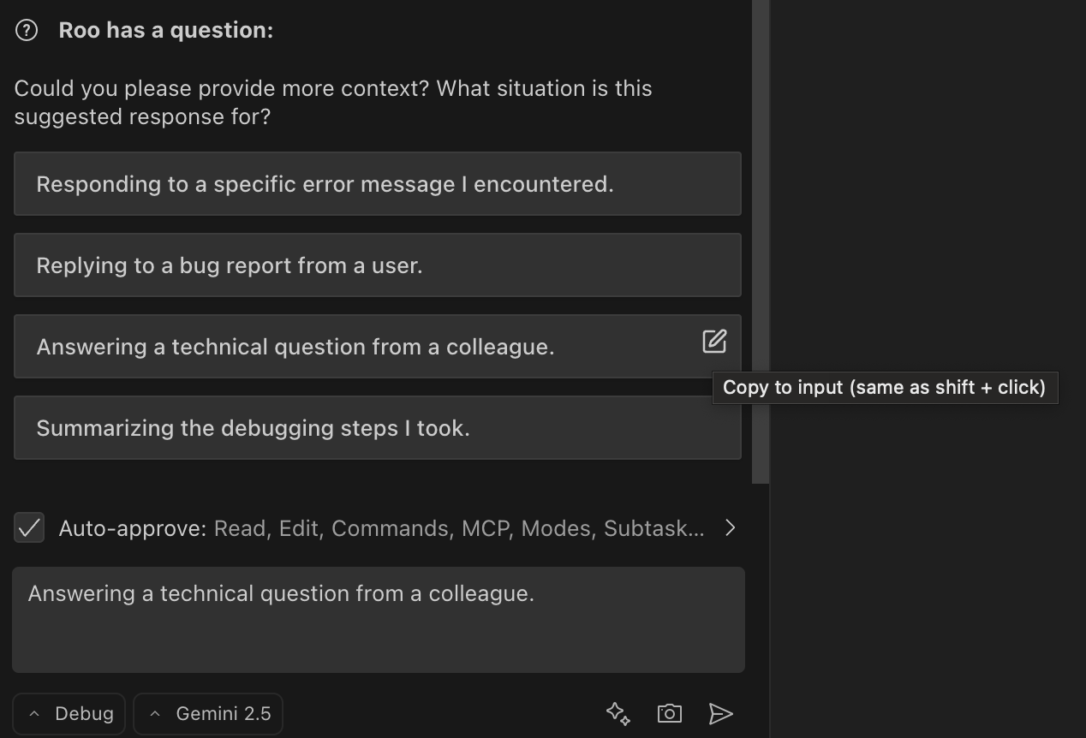The image size is (1086, 738).
Task: Enhance the prompt with the sparkle icon
Action: [x=618, y=713]
